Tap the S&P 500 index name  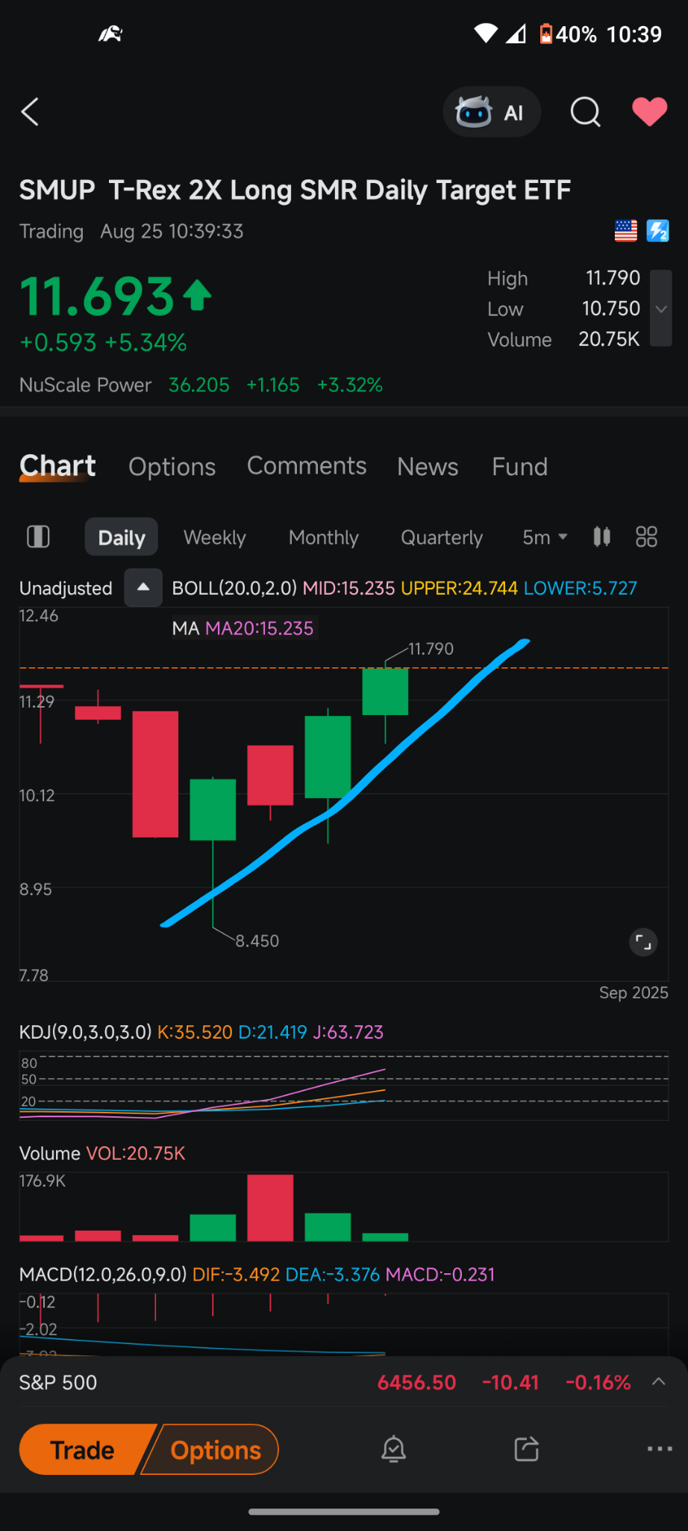click(x=58, y=1382)
